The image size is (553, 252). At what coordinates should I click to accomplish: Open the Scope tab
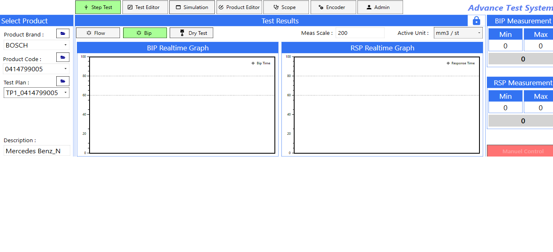(286, 7)
